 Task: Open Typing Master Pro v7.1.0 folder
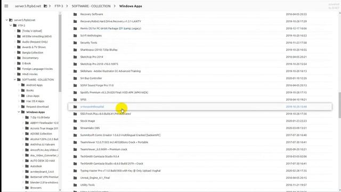[x=120, y=171]
